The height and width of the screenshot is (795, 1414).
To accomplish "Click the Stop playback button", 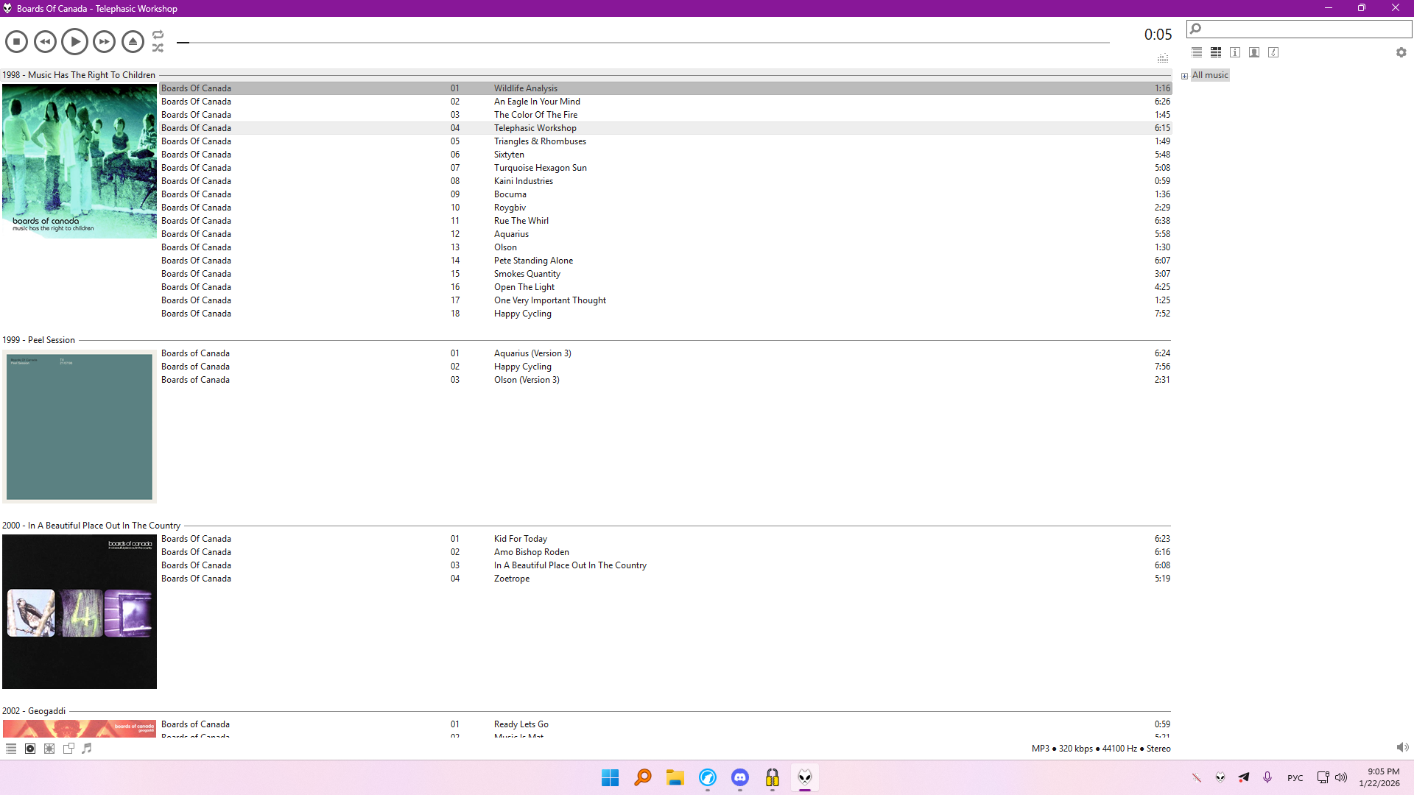I will click(x=16, y=42).
